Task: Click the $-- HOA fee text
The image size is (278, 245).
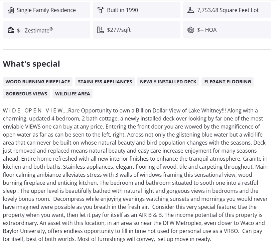Action: [x=207, y=30]
